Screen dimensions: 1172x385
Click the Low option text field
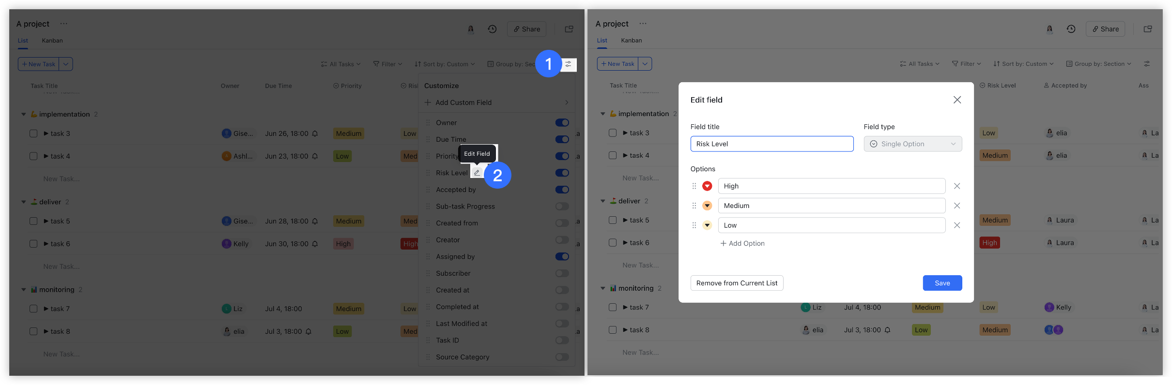[832, 225]
